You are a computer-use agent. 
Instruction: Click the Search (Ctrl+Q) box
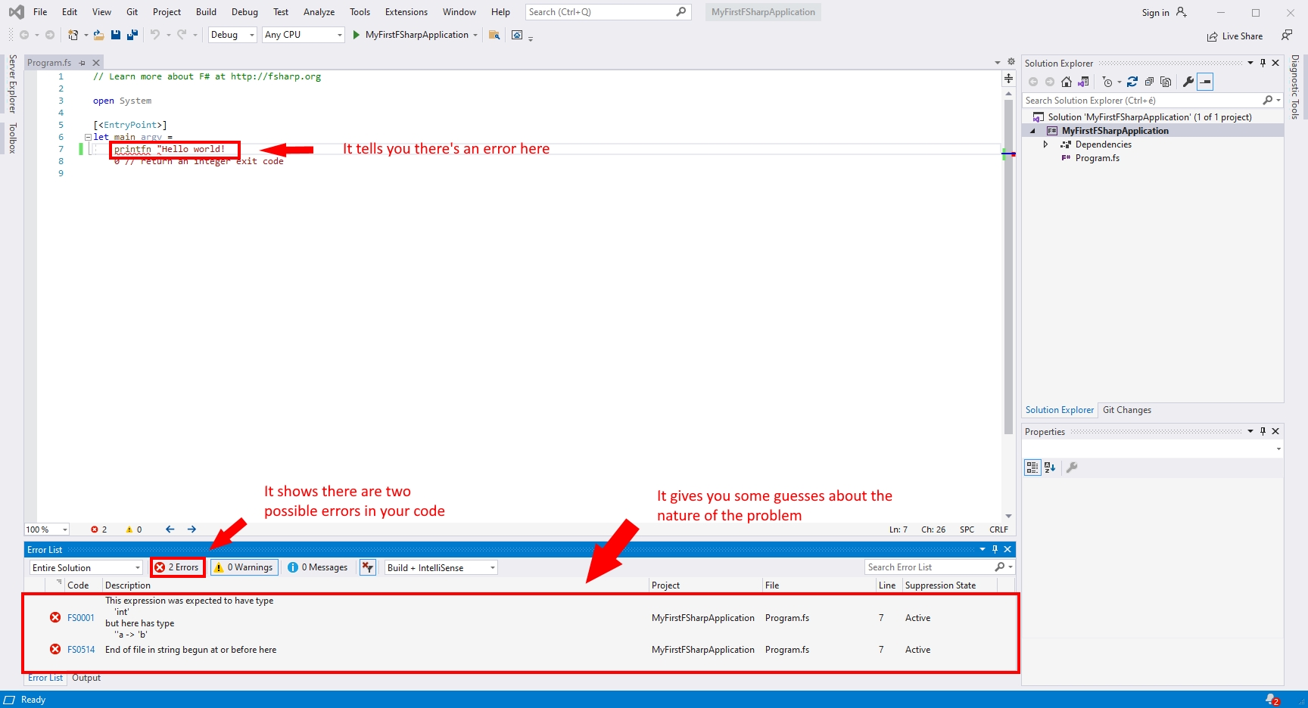[608, 12]
